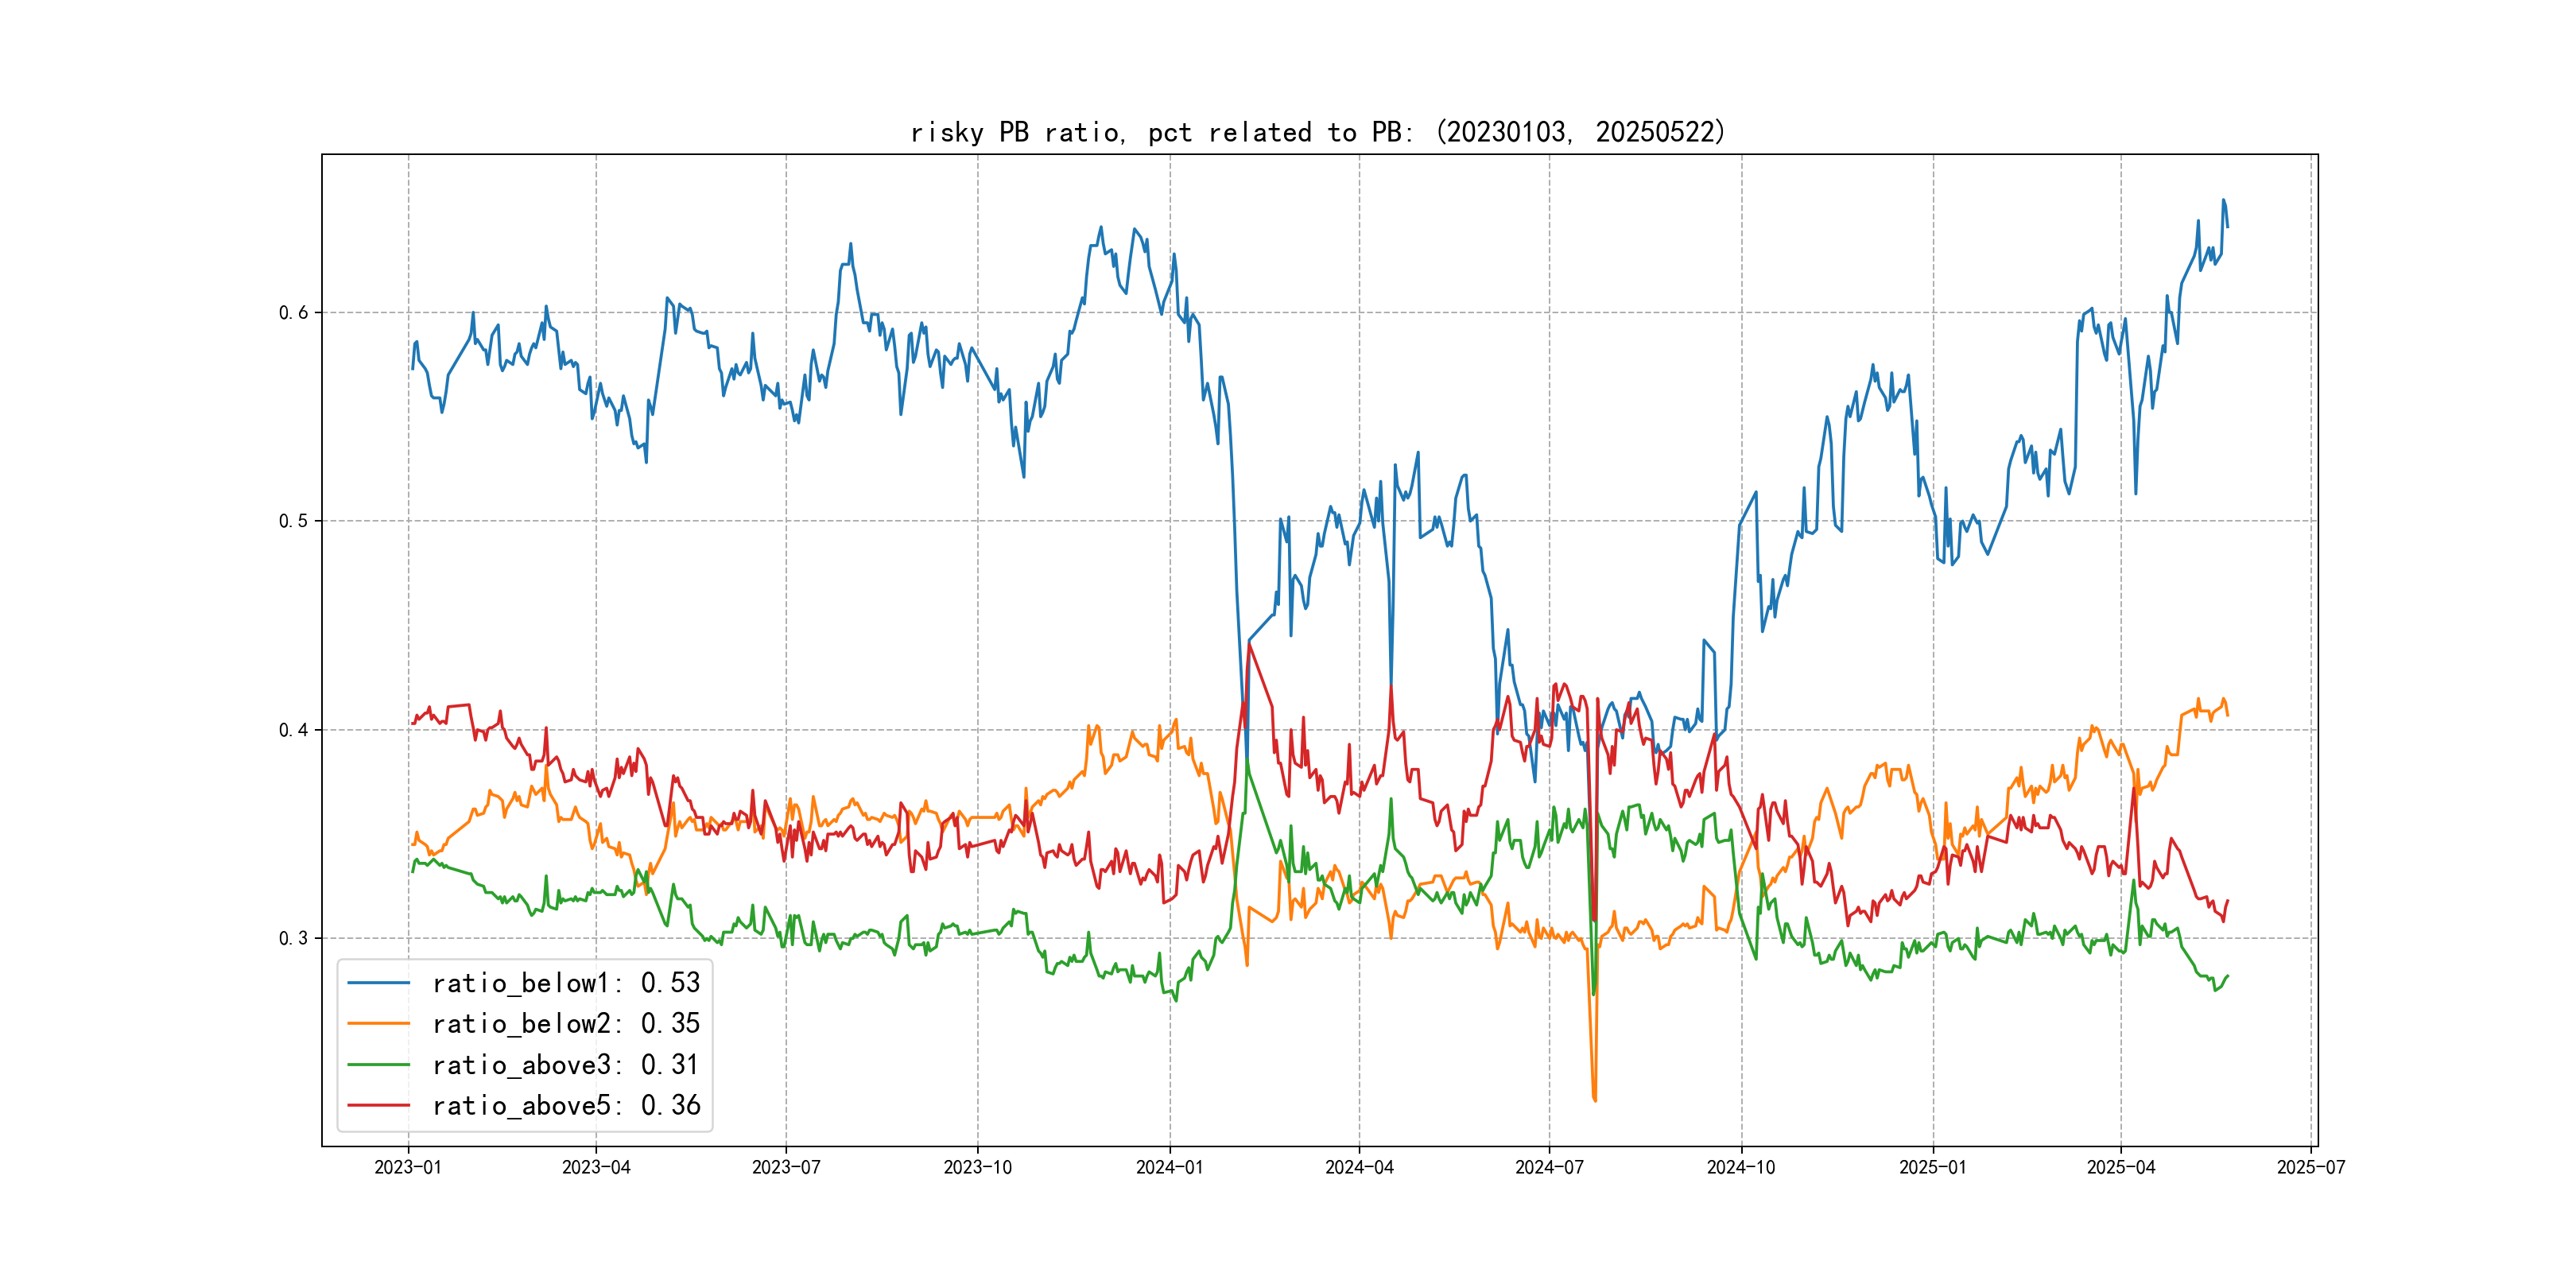Click the orange ratio_below2 legend line swatch
2576x1288 pixels.
pos(378,1024)
